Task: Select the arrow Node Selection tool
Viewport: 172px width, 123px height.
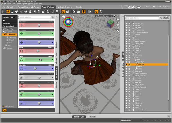Action: pos(3,11)
